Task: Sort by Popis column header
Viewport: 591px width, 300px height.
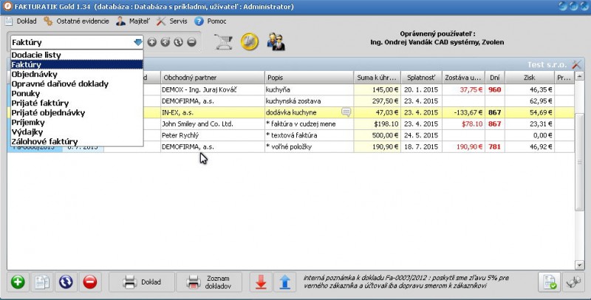Action: coord(309,78)
